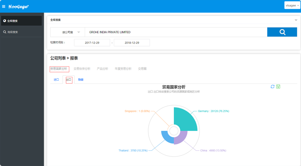The height and width of the screenshot is (166, 301).
Task: Click the China : 4980 (13.50%) label
Action: (x=213, y=151)
